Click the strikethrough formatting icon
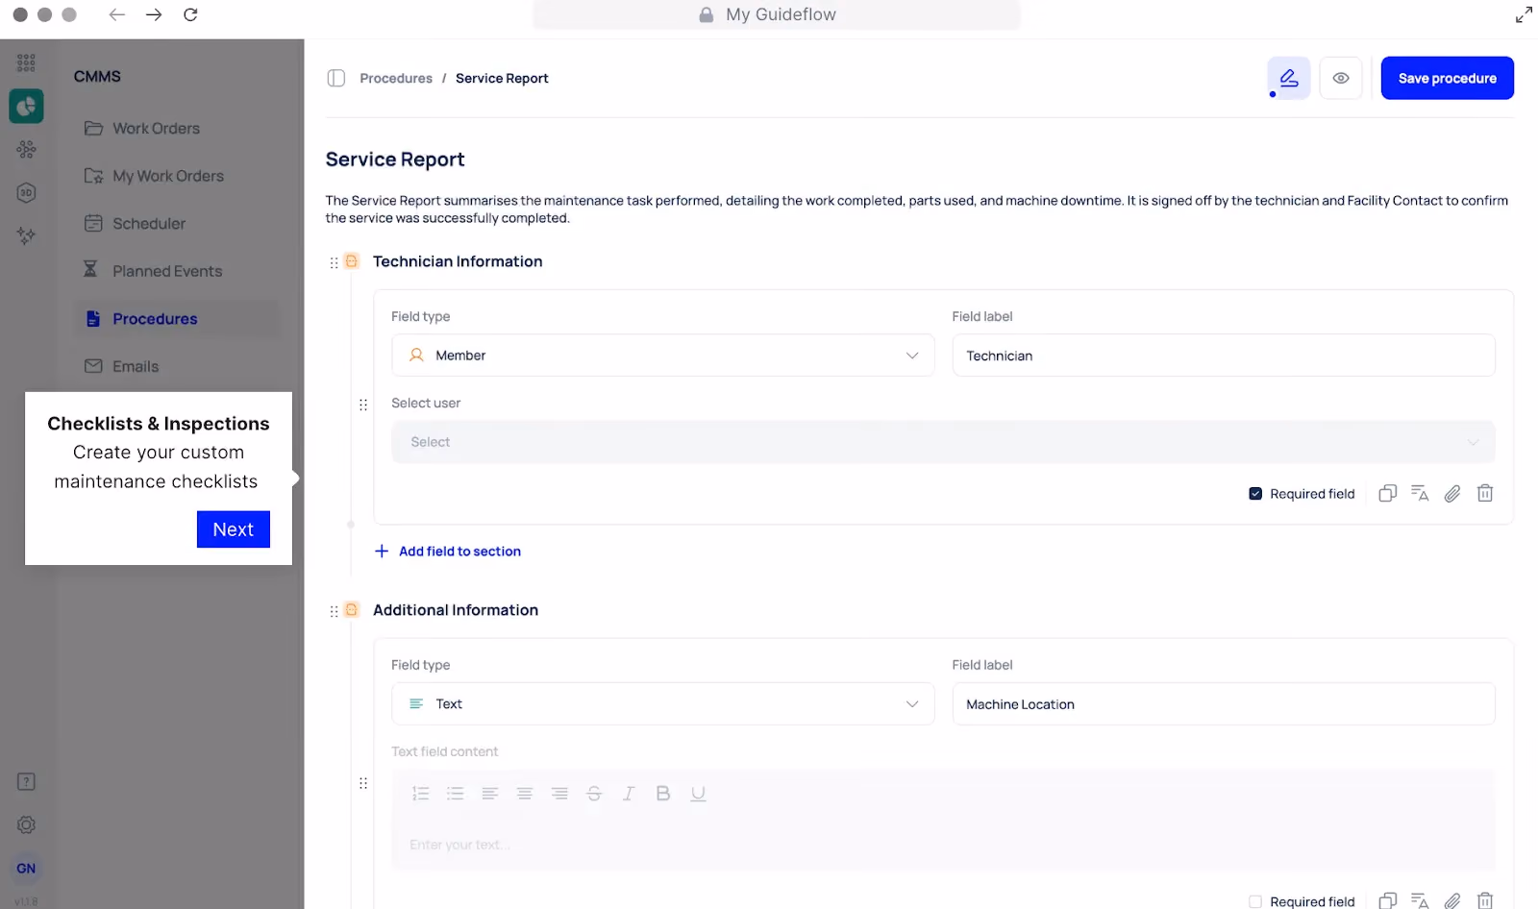The height and width of the screenshot is (909, 1538). [594, 793]
